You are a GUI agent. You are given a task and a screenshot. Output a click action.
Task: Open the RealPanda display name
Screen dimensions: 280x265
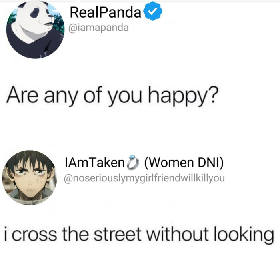coord(106,12)
